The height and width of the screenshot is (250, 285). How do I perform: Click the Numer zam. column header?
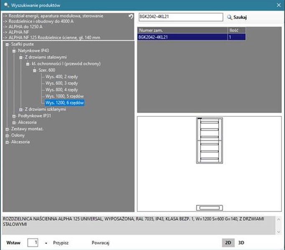pyautogui.click(x=182, y=31)
